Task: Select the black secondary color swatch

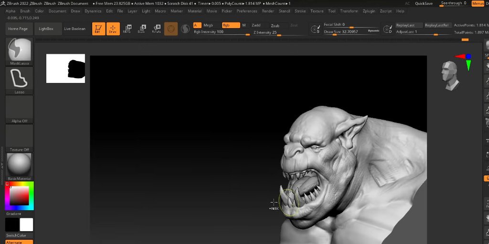Action: [12, 225]
